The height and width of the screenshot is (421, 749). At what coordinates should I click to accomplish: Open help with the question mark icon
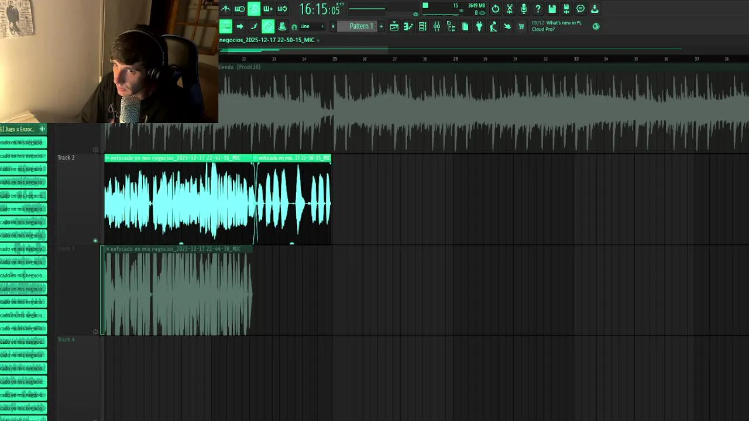(538, 9)
